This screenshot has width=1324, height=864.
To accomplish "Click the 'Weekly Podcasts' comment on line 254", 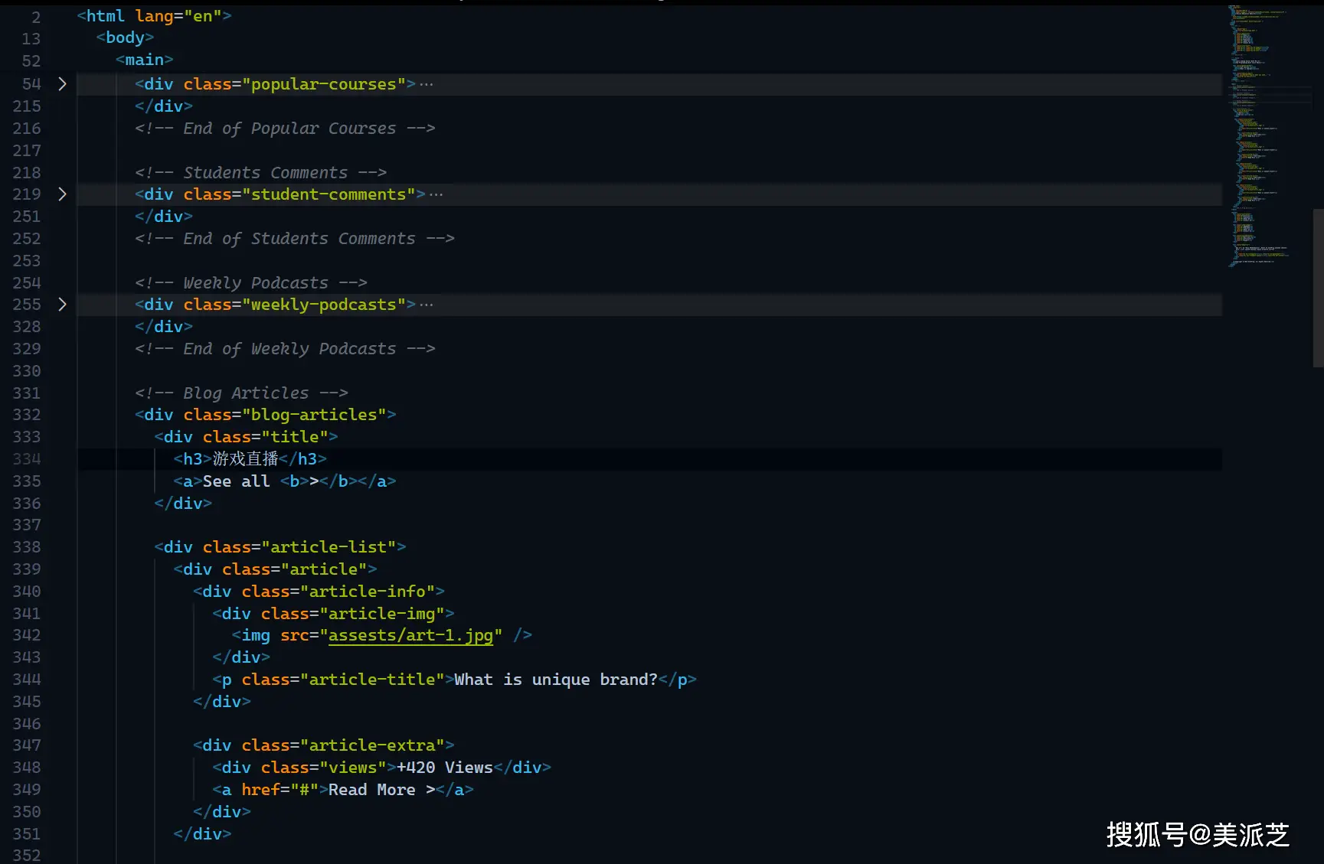I will 251,283.
